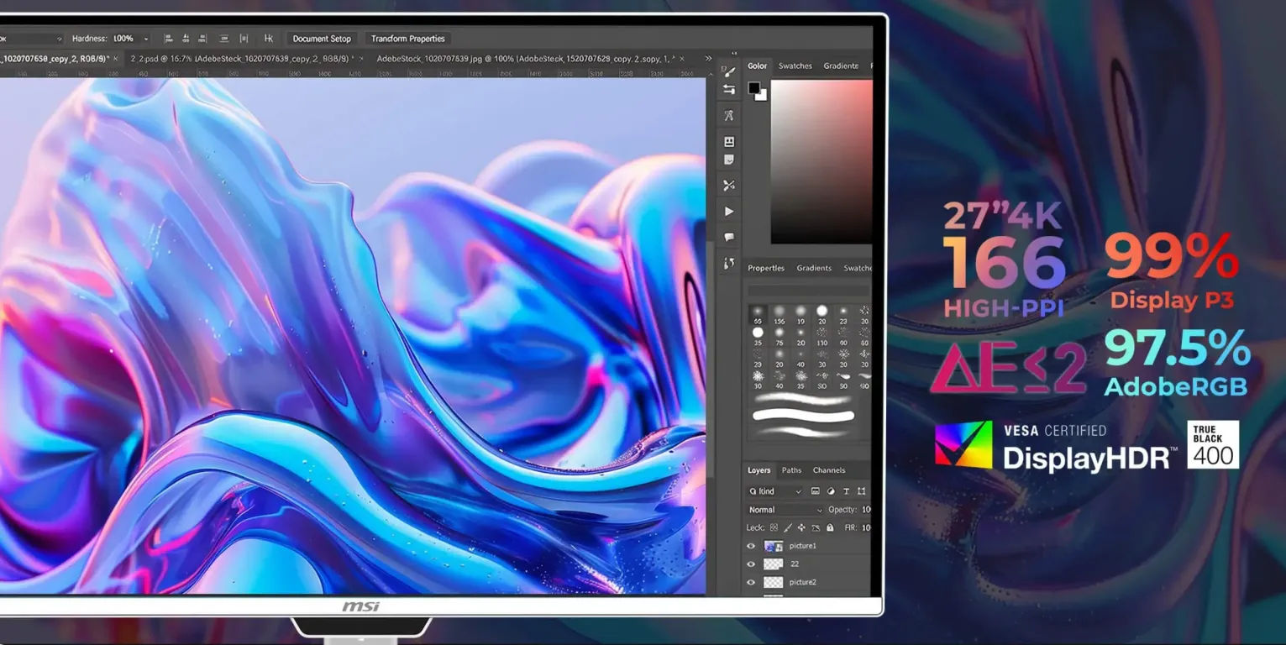This screenshot has height=645, width=1286.
Task: Open the Hardness value dropdown arrow
Action: pyautogui.click(x=145, y=39)
